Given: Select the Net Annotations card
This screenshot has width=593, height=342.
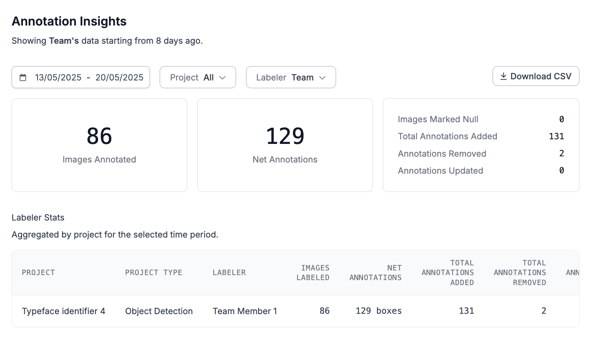Looking at the screenshot, I should coord(285,145).
